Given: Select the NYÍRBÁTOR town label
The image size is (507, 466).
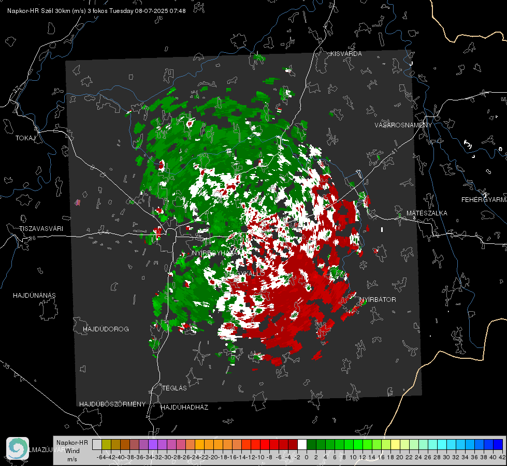Looking at the screenshot, I should coord(378,300).
